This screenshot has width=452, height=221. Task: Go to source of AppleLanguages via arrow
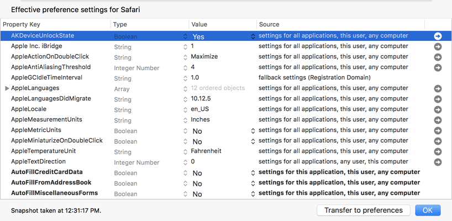pyautogui.click(x=438, y=89)
